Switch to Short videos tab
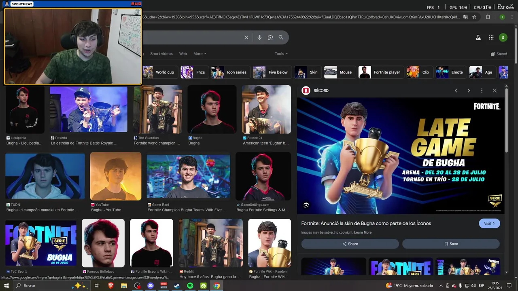Screen dimensions: 518x291 click(x=161, y=54)
